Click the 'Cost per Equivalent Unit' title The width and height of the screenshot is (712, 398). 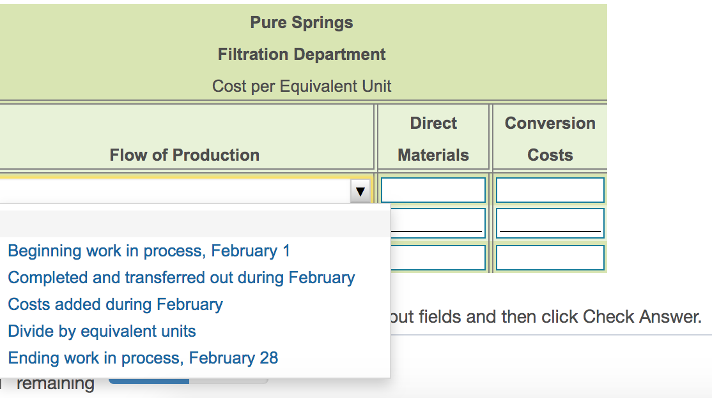pyautogui.click(x=302, y=86)
